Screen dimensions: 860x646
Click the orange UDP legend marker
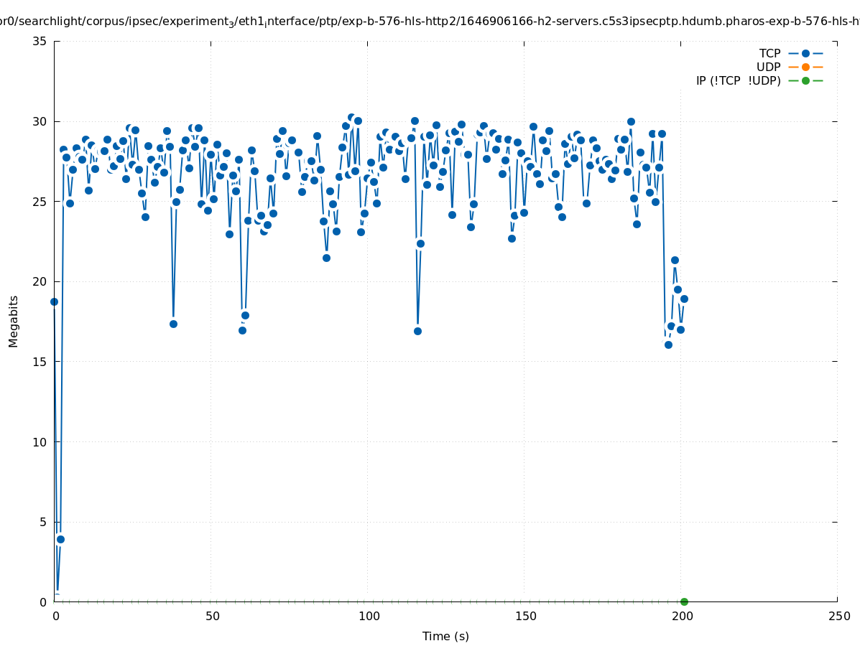click(805, 67)
